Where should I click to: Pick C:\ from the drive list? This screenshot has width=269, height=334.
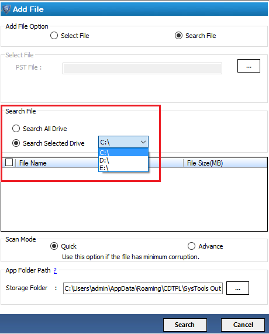(123, 153)
